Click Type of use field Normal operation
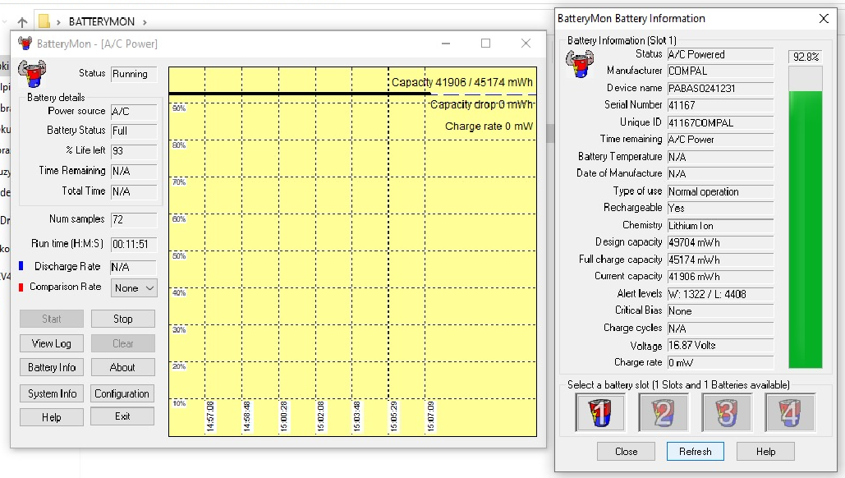The width and height of the screenshot is (845, 478). (x=720, y=192)
